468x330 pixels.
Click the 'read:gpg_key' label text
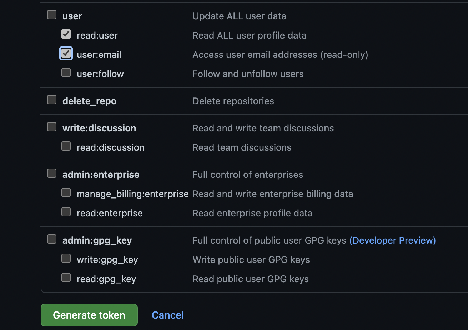[x=106, y=279]
